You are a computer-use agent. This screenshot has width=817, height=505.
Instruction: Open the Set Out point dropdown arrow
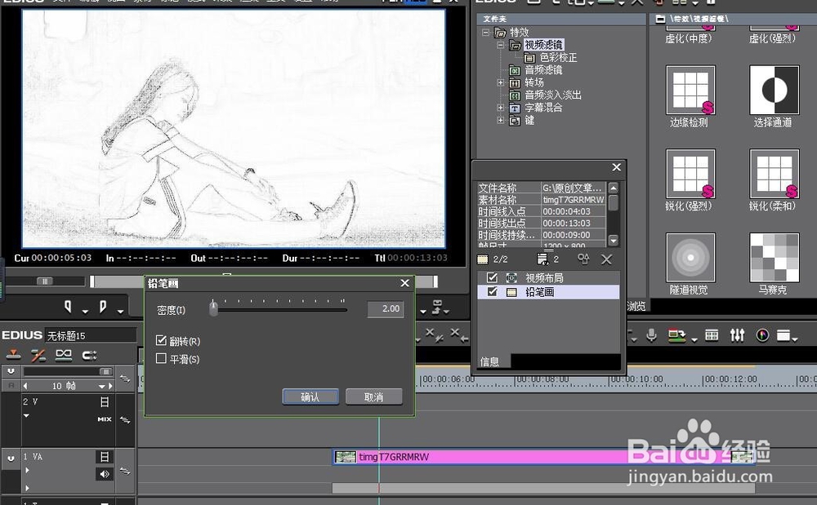pos(120,312)
